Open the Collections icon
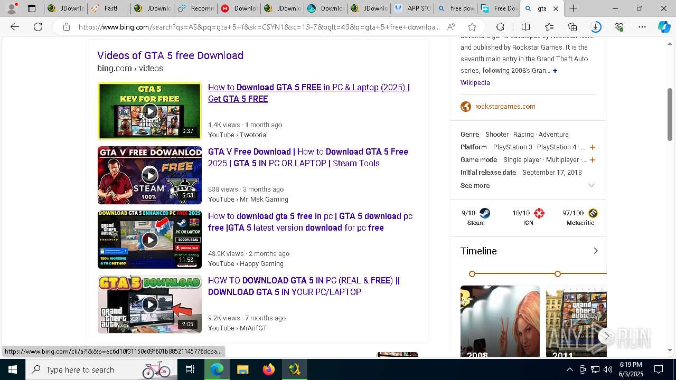 (572, 27)
